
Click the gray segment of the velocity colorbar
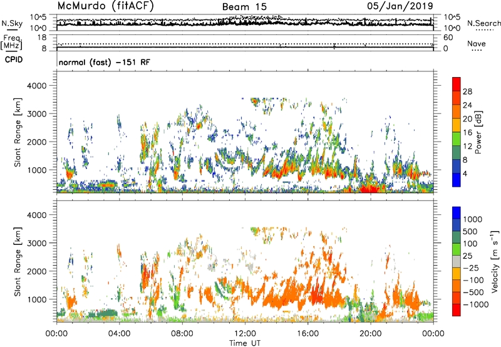(457, 262)
